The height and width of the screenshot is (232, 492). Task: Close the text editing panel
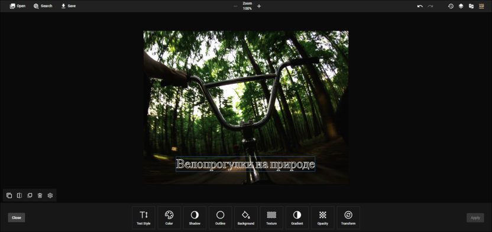(17, 218)
